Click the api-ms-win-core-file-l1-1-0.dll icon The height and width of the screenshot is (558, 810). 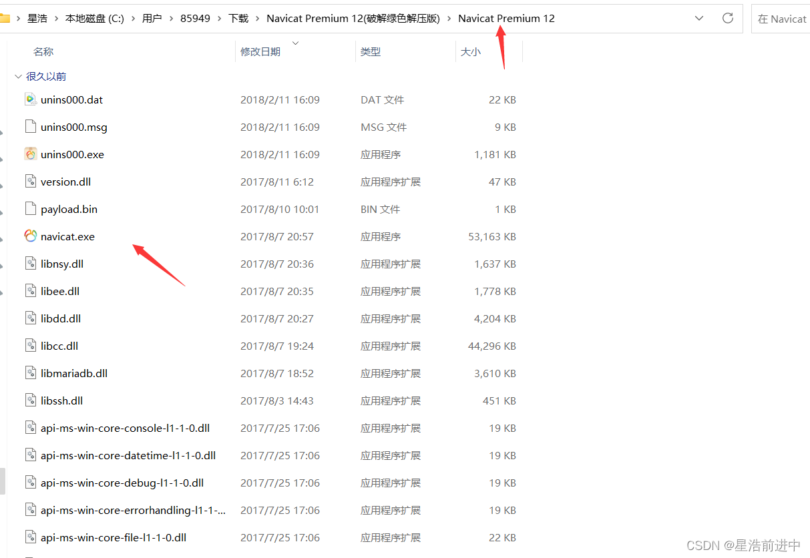pos(30,537)
